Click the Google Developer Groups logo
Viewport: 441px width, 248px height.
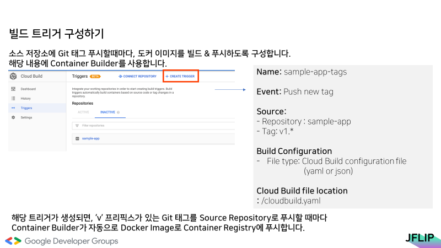[62, 241]
